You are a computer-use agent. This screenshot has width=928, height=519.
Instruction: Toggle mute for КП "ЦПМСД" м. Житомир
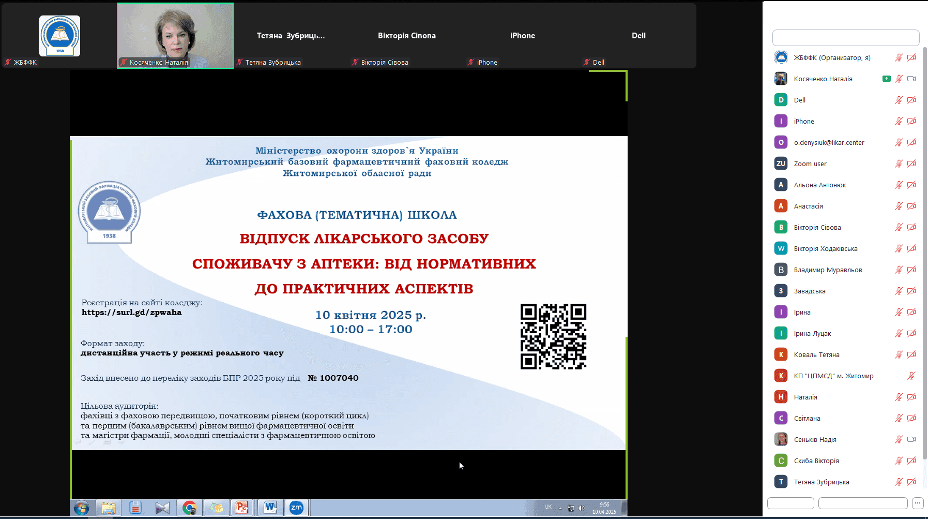coord(911,376)
